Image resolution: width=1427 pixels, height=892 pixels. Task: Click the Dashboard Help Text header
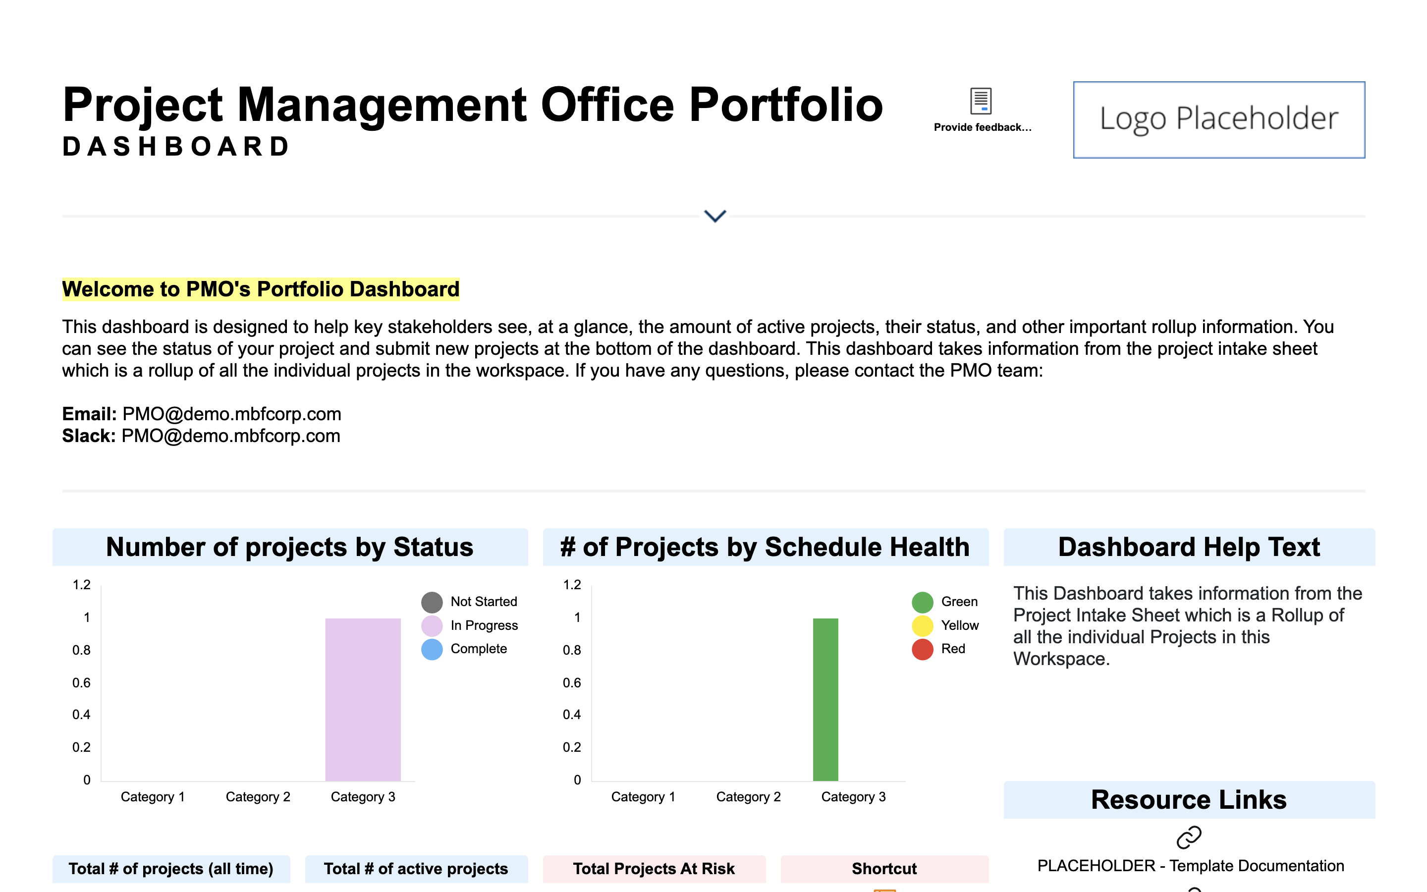tap(1188, 547)
